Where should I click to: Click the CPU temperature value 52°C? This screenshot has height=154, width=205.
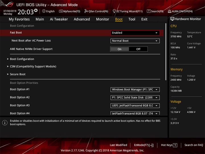click(x=190, y=37)
